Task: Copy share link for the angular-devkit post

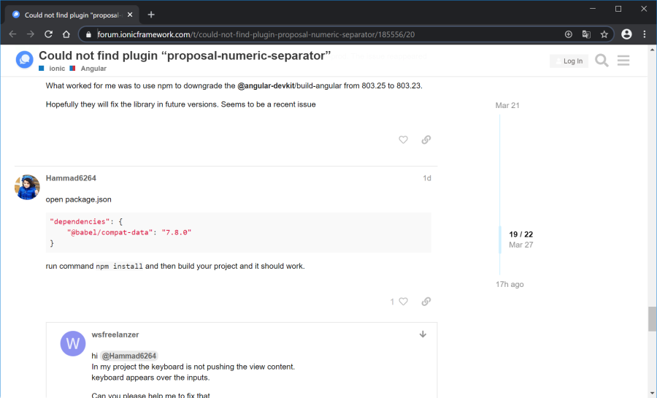Action: pos(426,139)
